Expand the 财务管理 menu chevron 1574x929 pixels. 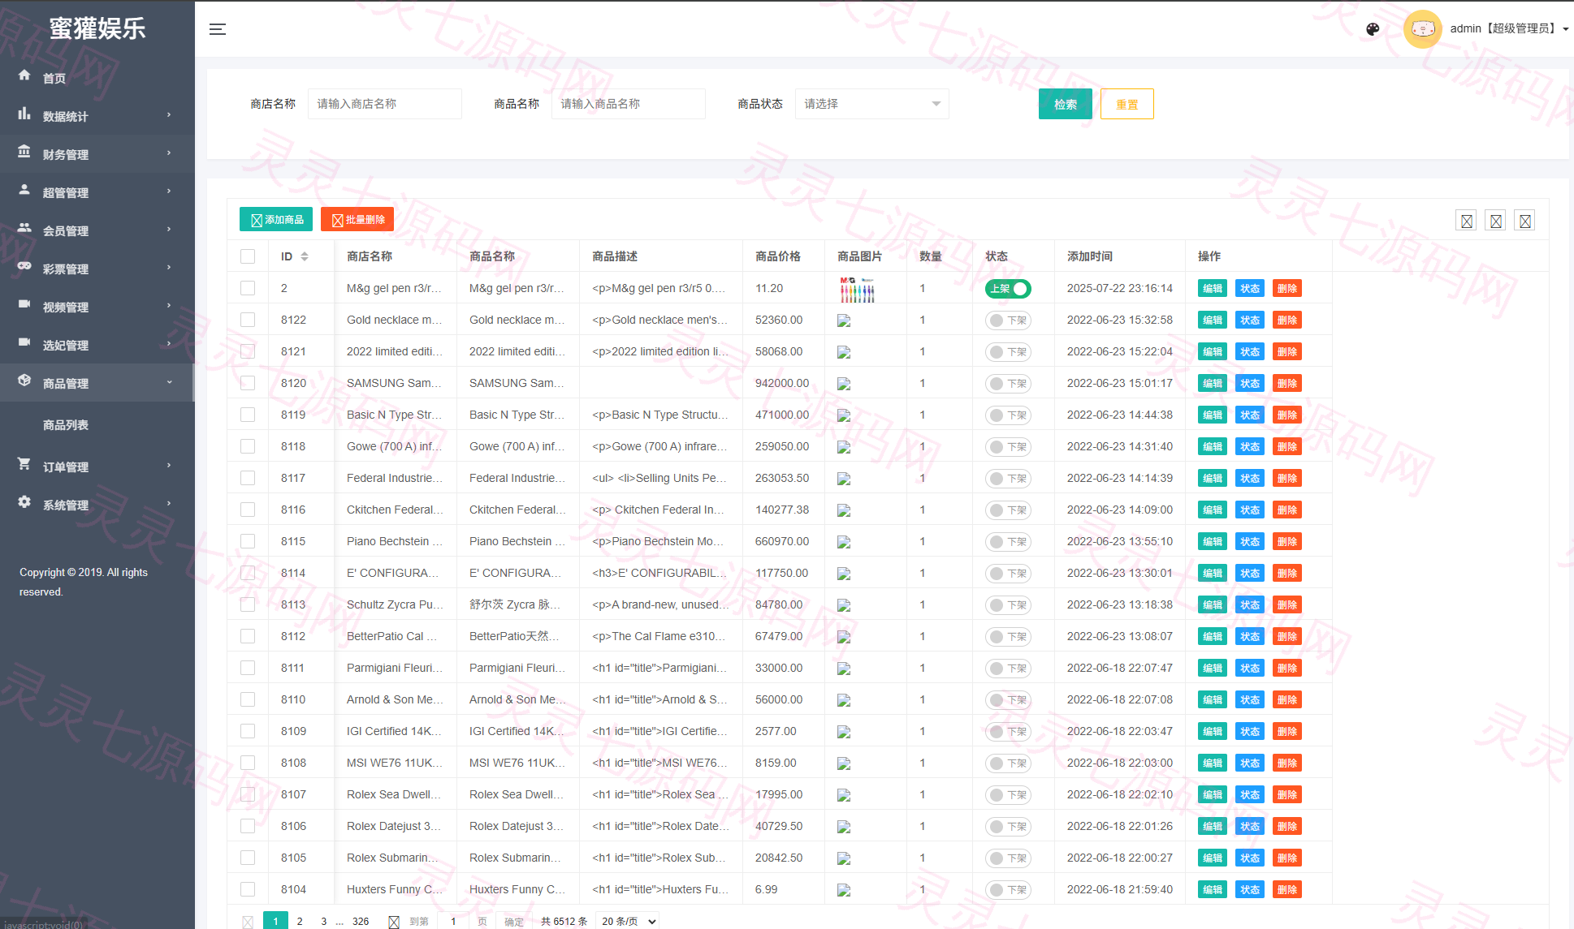click(x=169, y=153)
